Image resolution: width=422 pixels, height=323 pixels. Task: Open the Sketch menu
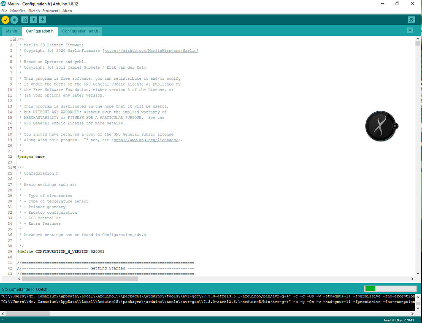(33, 11)
